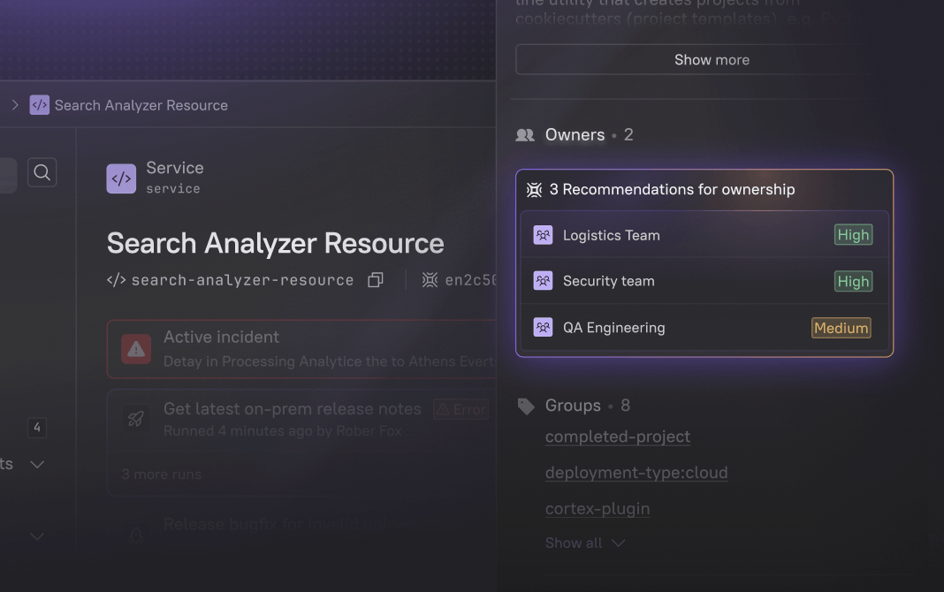Image resolution: width=944 pixels, height=592 pixels.
Task: Click the Show more button
Action: (x=712, y=59)
